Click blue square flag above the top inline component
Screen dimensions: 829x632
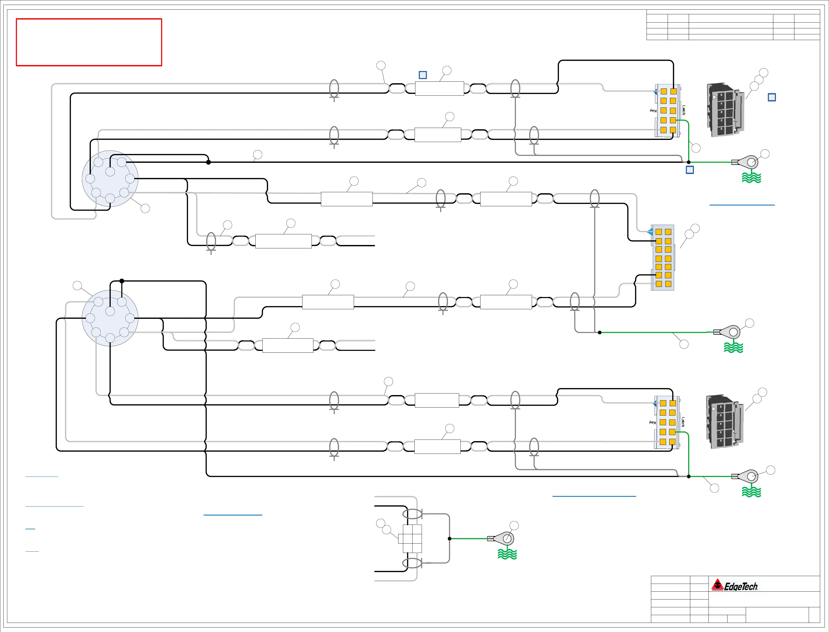pyautogui.click(x=423, y=75)
